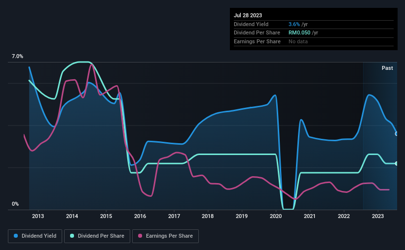The image size is (405, 250).
Task: Select the 2020 label on the time axis
Action: point(276,216)
